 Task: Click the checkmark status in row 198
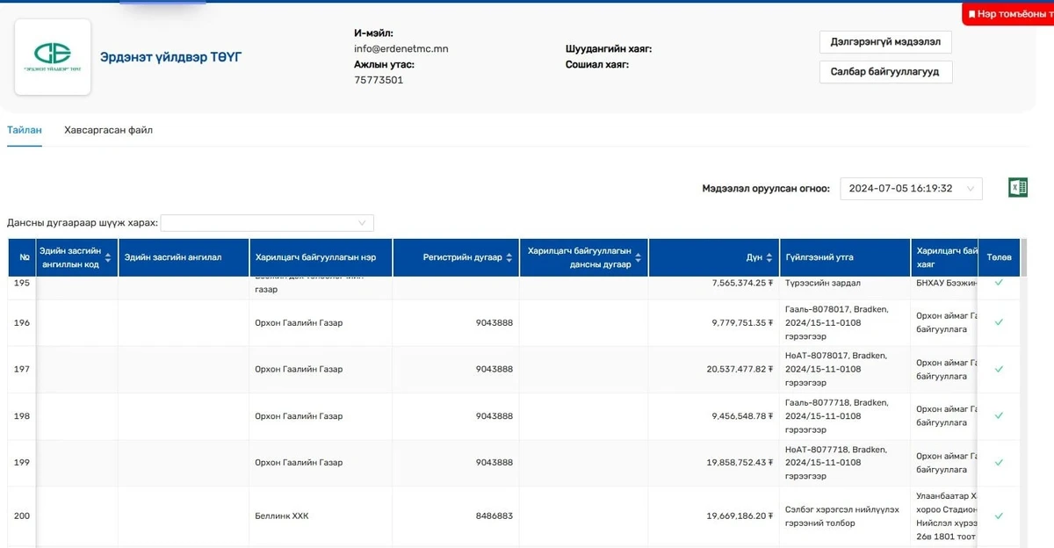[x=999, y=416]
